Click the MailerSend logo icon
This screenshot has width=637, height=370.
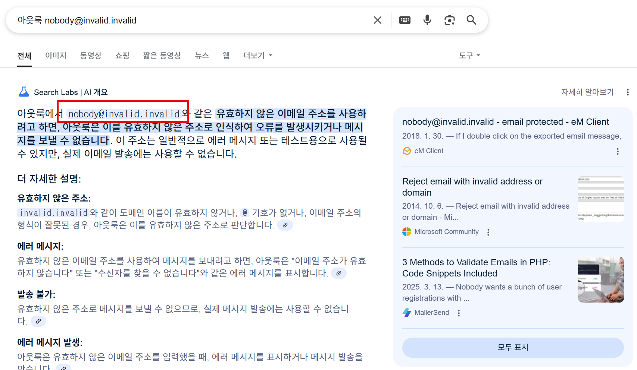(407, 313)
